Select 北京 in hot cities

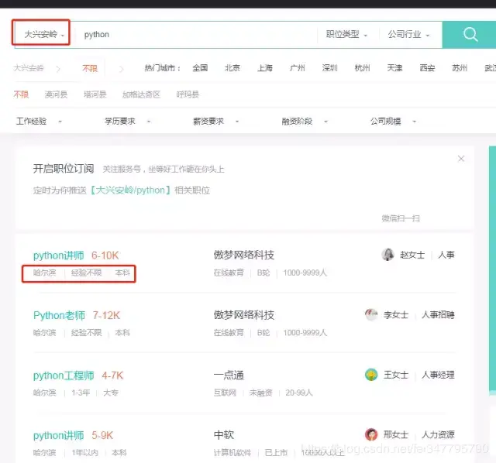coord(232,68)
